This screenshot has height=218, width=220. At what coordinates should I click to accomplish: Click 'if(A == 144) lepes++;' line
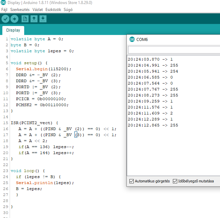point(46,153)
